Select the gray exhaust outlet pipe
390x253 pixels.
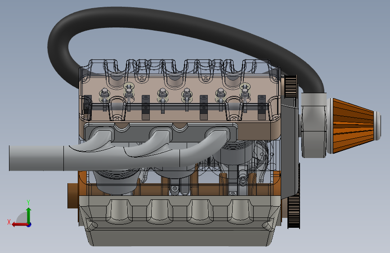click(36, 158)
